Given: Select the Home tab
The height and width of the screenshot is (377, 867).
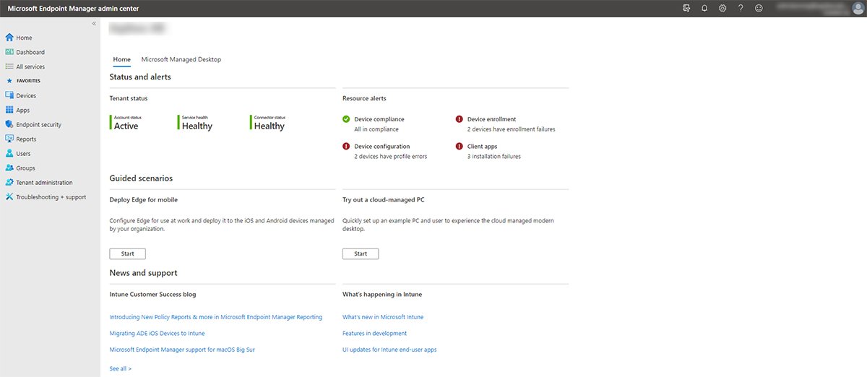Looking at the screenshot, I should (x=122, y=59).
